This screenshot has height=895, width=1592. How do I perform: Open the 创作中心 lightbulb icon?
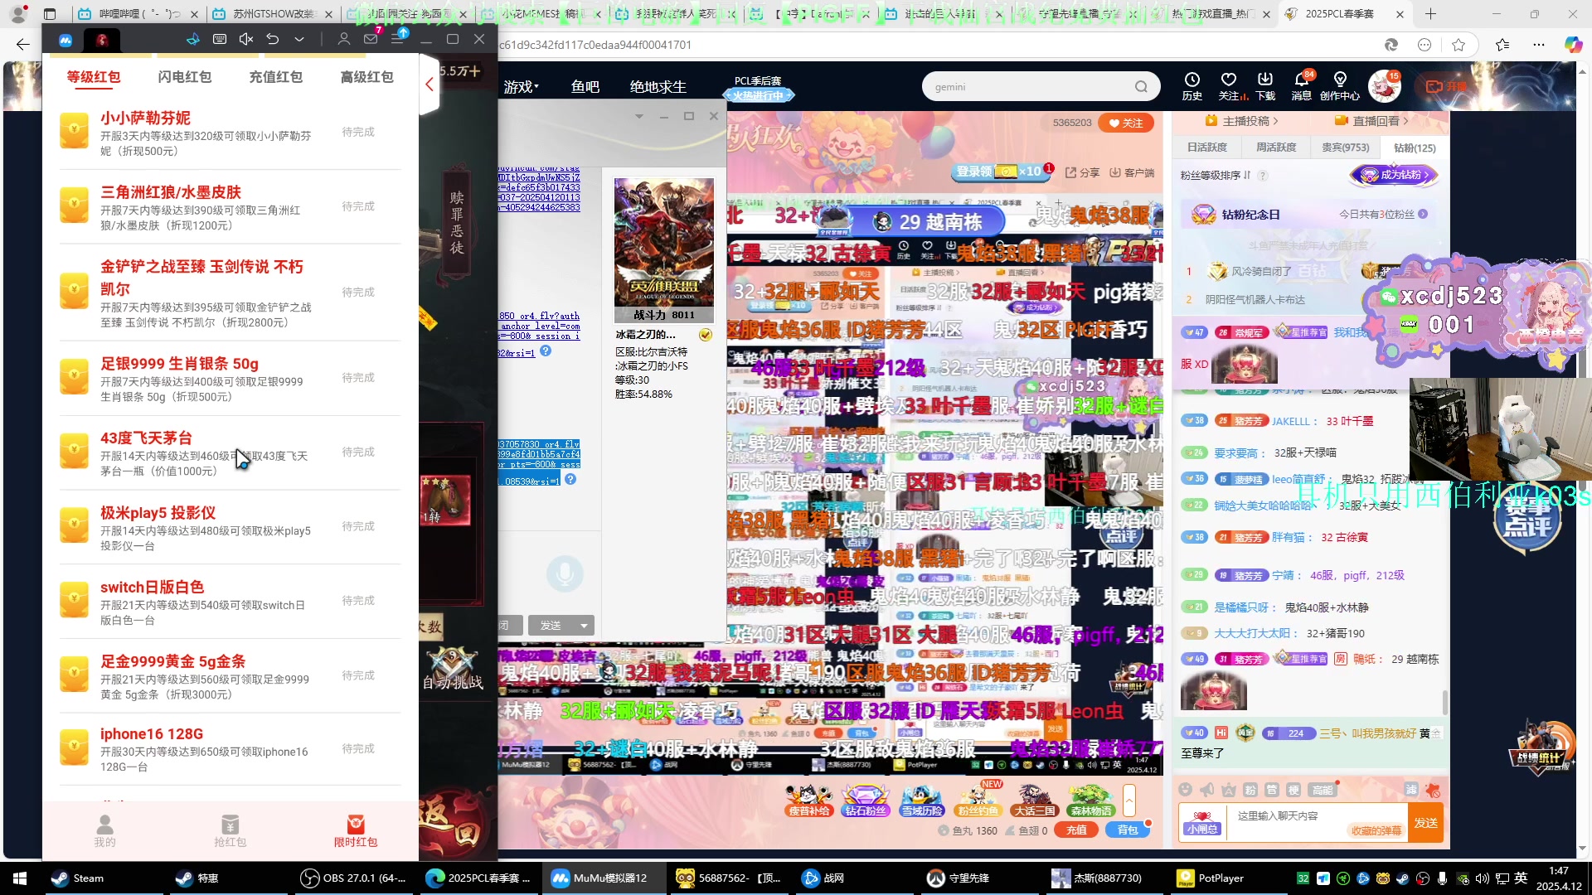[x=1340, y=85]
